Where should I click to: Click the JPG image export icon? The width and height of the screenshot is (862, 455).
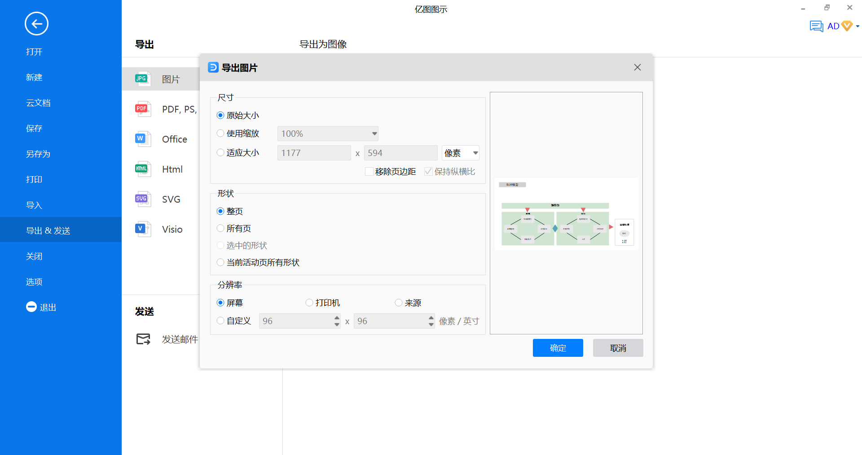click(x=143, y=79)
